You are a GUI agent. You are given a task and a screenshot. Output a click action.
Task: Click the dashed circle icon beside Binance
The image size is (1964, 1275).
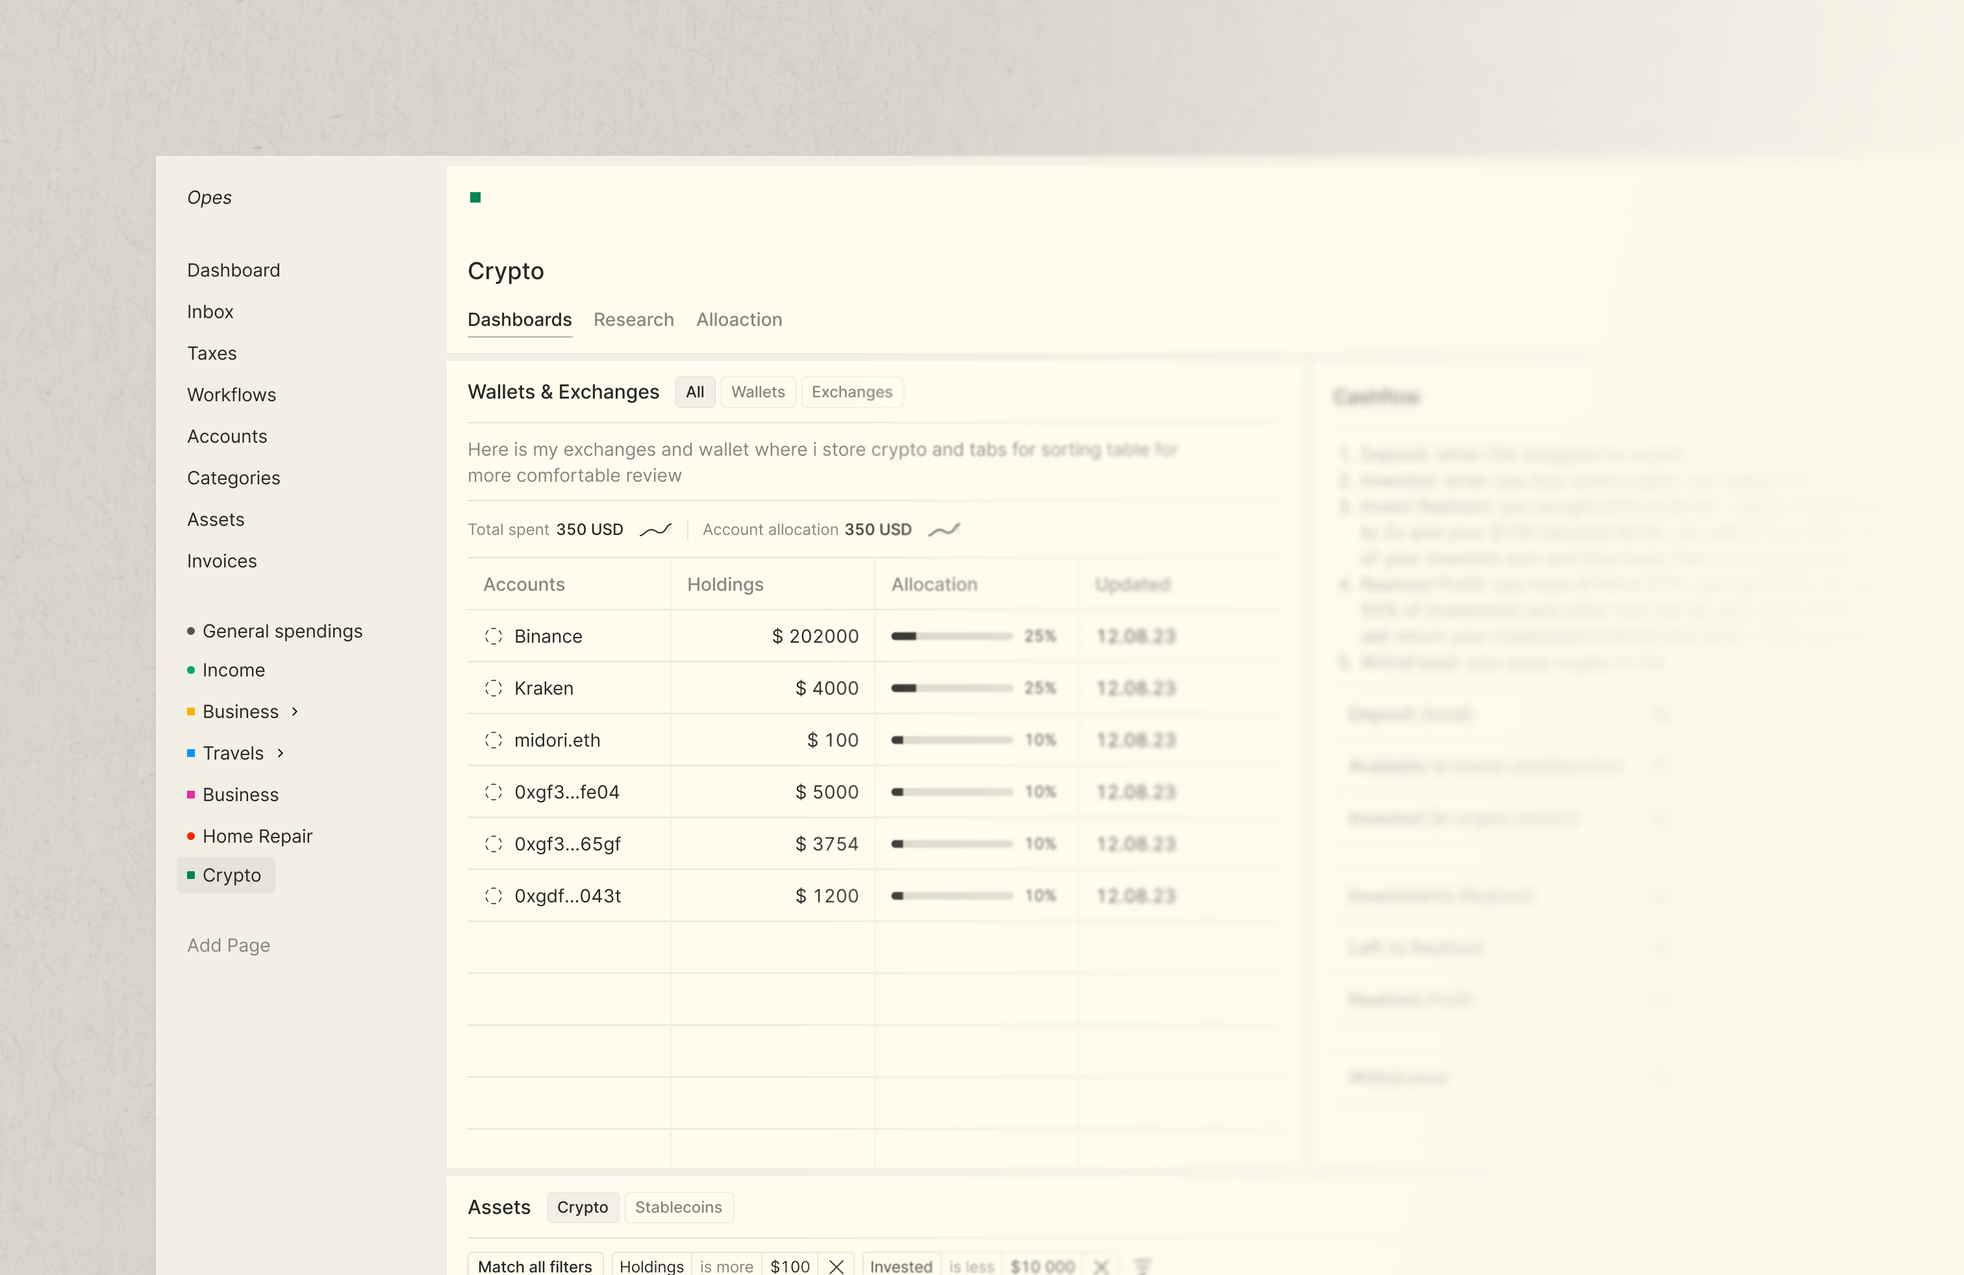(x=494, y=636)
